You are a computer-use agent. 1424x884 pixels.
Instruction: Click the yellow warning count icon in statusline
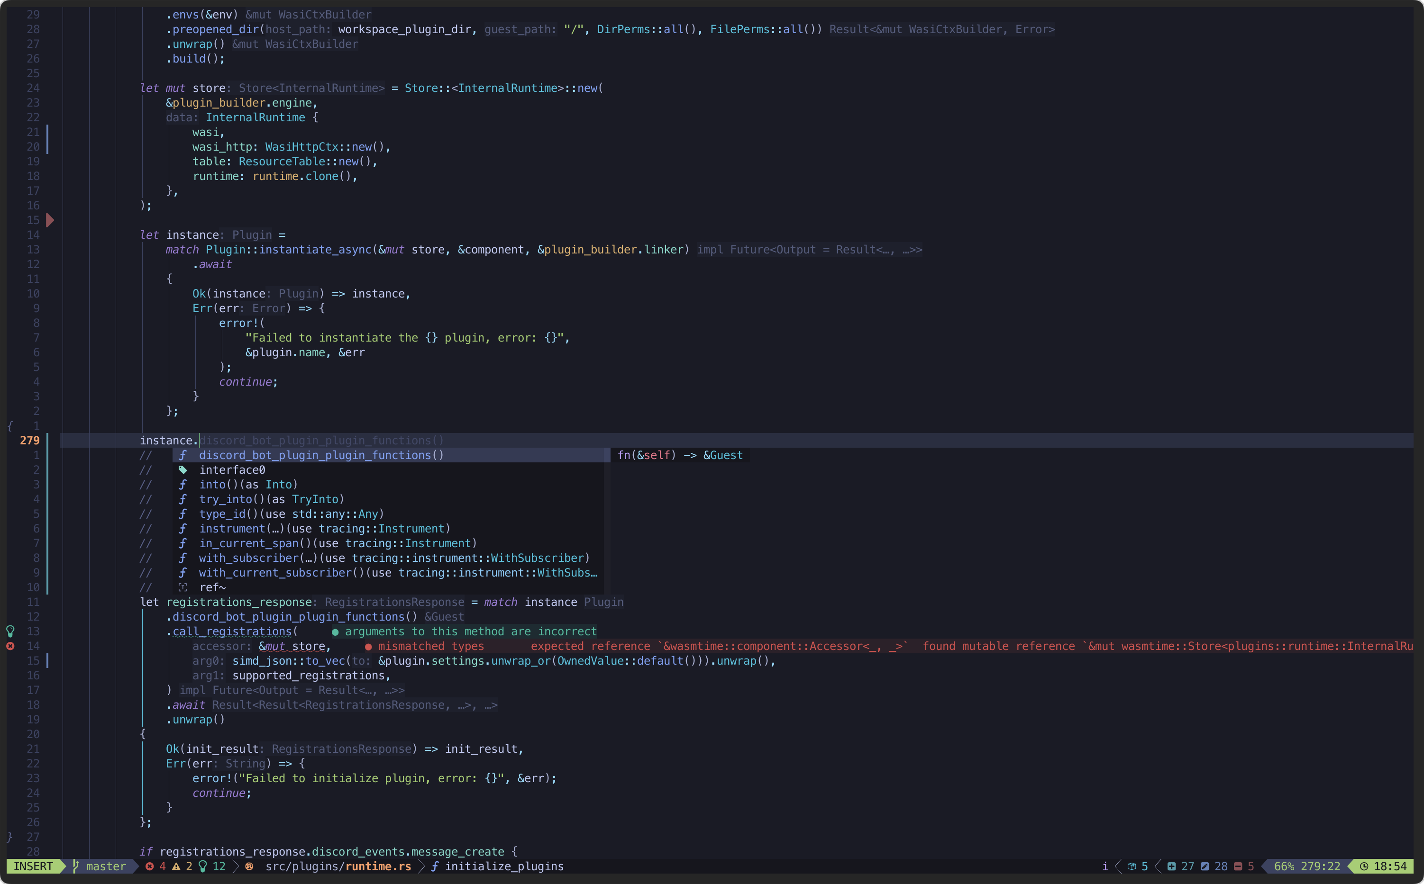[176, 866]
